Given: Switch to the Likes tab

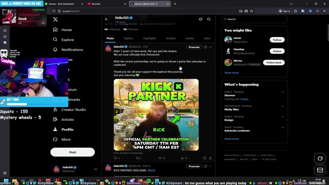Looking at the screenshot, I should (x=207, y=38).
